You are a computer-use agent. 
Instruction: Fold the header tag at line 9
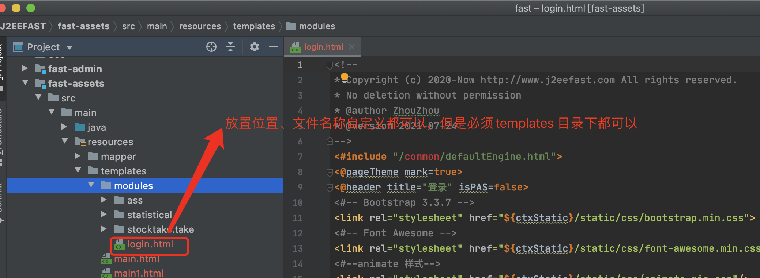point(330,187)
